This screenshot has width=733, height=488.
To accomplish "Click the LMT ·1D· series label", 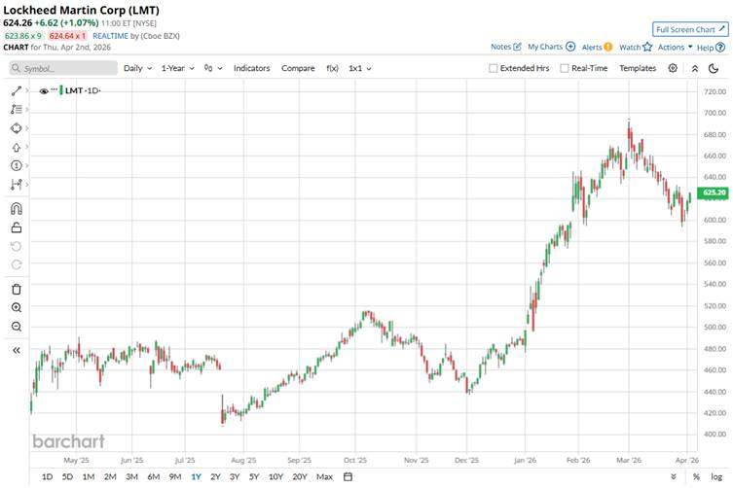I will (x=83, y=90).
